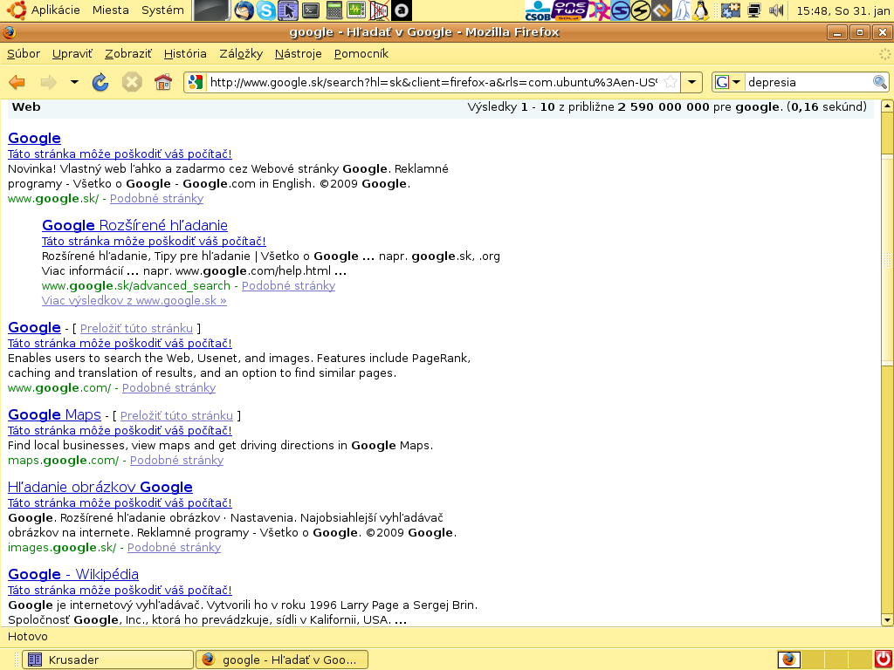Screen dimensions: 894x670
Task: Open the Systém panel menu
Action: (x=162, y=10)
